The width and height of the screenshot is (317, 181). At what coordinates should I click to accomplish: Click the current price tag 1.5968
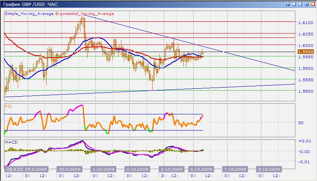(x=306, y=52)
